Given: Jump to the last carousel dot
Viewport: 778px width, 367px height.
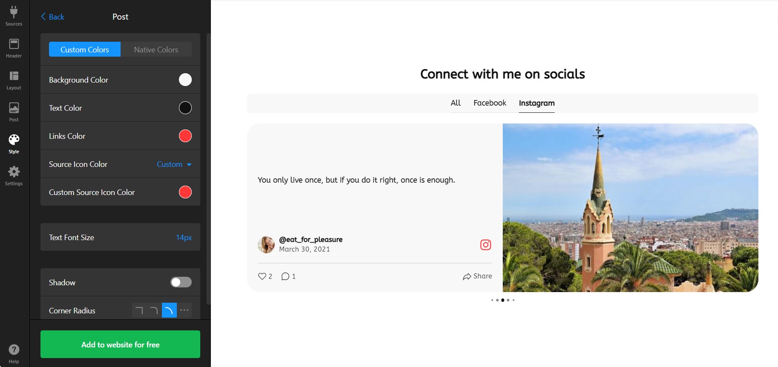Looking at the screenshot, I should 513,300.
